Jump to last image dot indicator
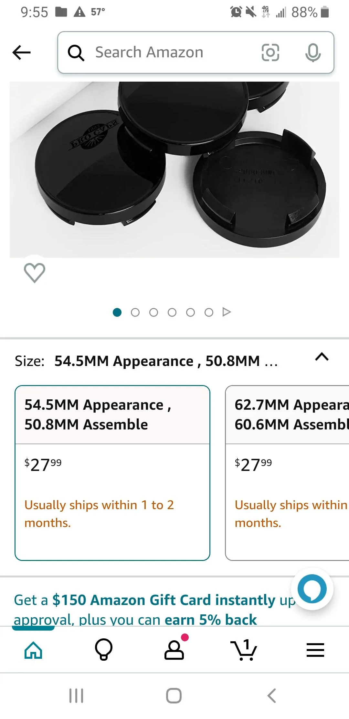349x719 pixels. [x=209, y=312]
